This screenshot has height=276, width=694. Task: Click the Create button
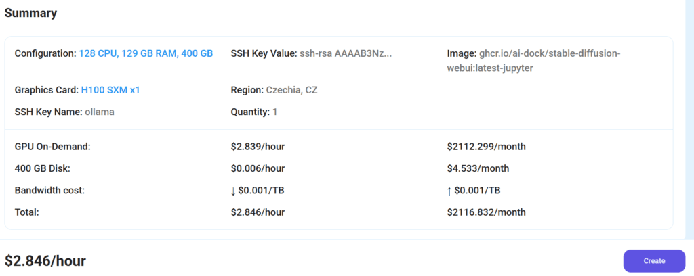click(x=654, y=261)
